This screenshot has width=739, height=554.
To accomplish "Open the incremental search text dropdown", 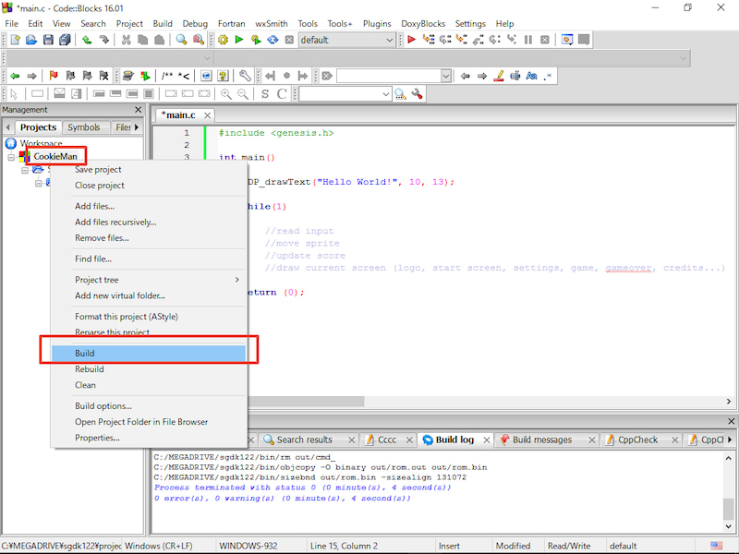I will click(x=446, y=76).
